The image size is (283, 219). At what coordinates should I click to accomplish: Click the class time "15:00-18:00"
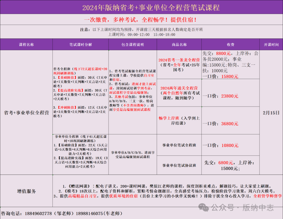click(164, 35)
